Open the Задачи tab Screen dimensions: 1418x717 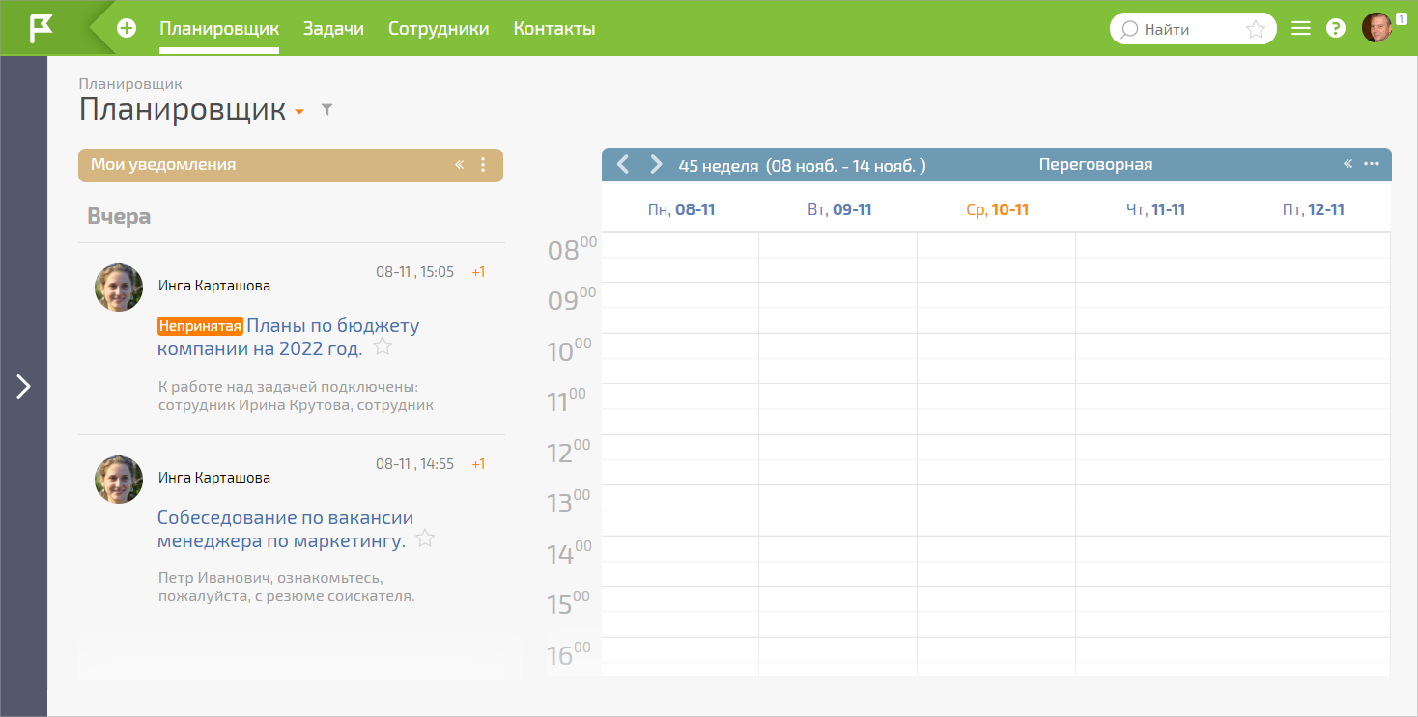[333, 29]
